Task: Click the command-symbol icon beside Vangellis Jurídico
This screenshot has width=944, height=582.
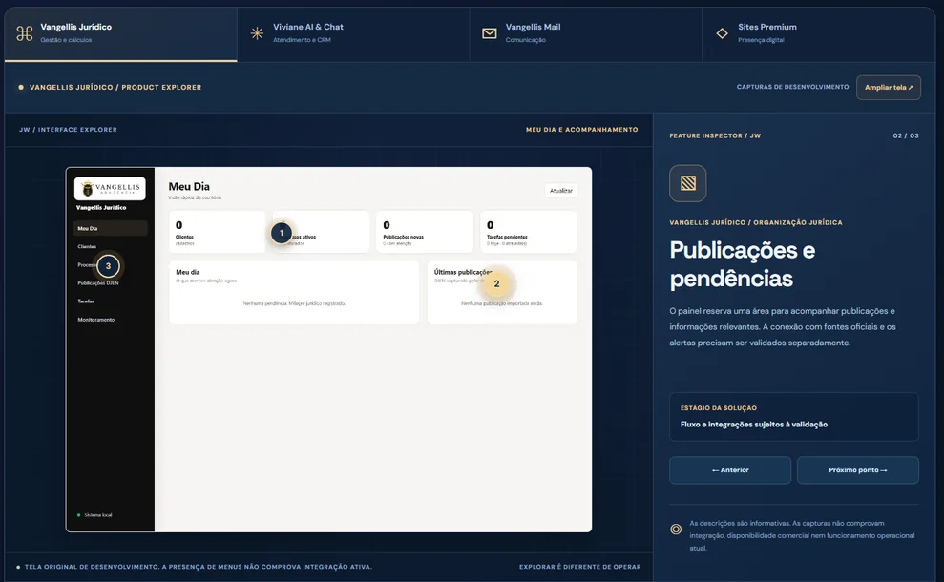Action: click(x=25, y=33)
